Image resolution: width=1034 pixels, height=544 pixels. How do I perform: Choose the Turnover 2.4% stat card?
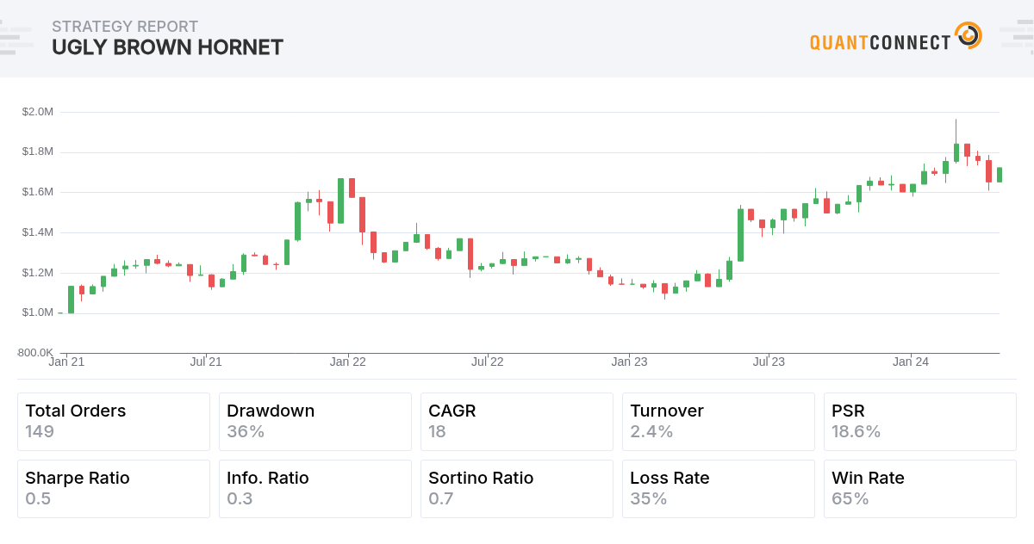[x=719, y=422]
